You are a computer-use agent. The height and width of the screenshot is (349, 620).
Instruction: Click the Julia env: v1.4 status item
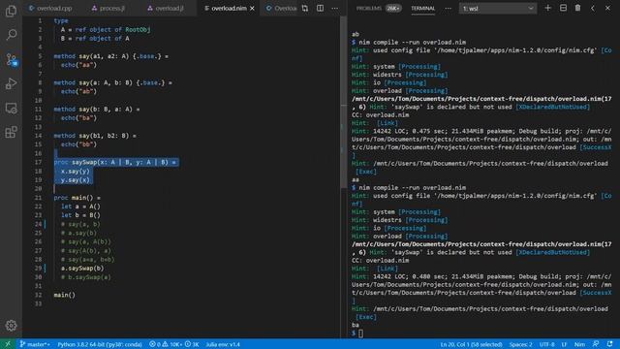tap(223, 344)
